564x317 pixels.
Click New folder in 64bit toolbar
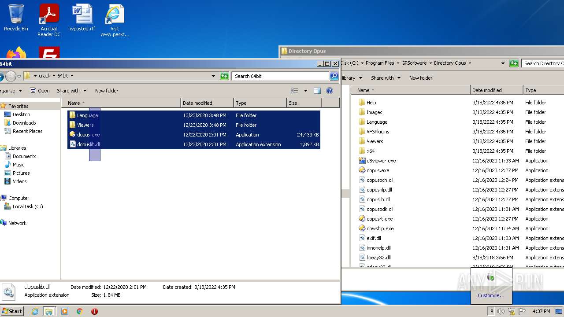point(107,91)
